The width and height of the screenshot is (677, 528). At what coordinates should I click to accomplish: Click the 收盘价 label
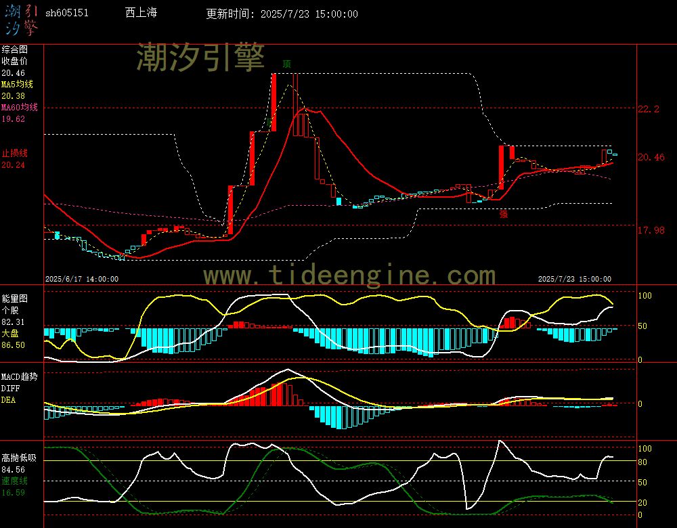coord(14,62)
